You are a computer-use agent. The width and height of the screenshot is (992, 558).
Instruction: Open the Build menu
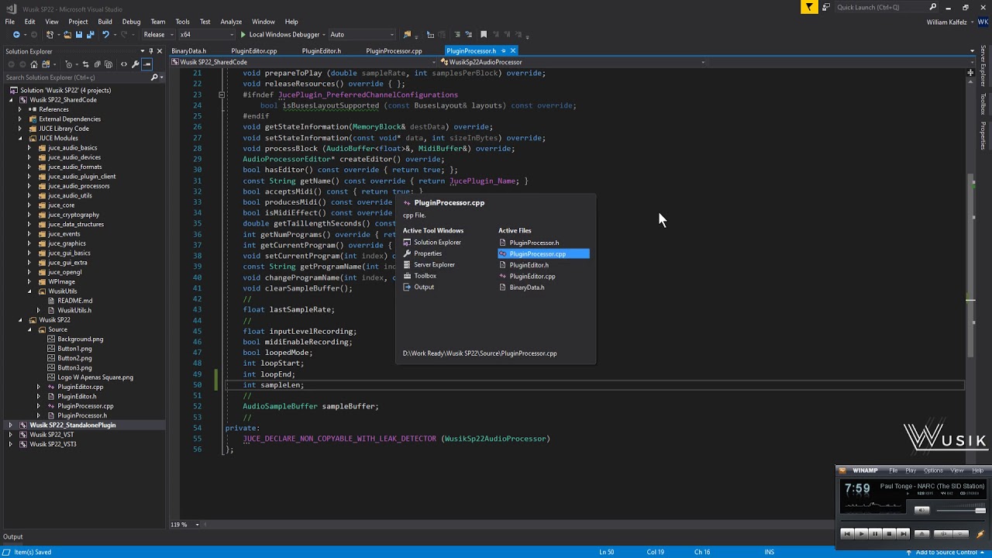[x=105, y=22]
